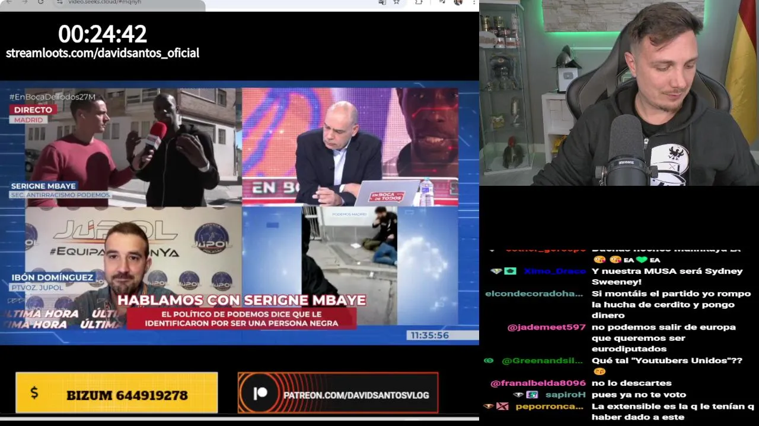
Task: Click the green heart emoji in chat
Action: coord(642,260)
